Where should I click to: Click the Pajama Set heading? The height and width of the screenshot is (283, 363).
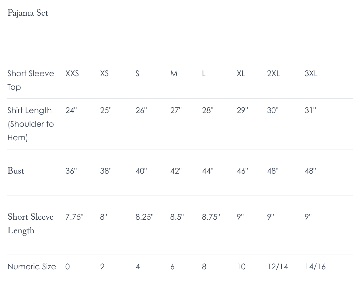click(28, 13)
